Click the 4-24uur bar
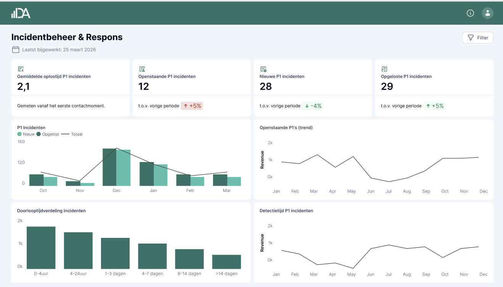Viewport: 503px width, 287px height. point(78,251)
